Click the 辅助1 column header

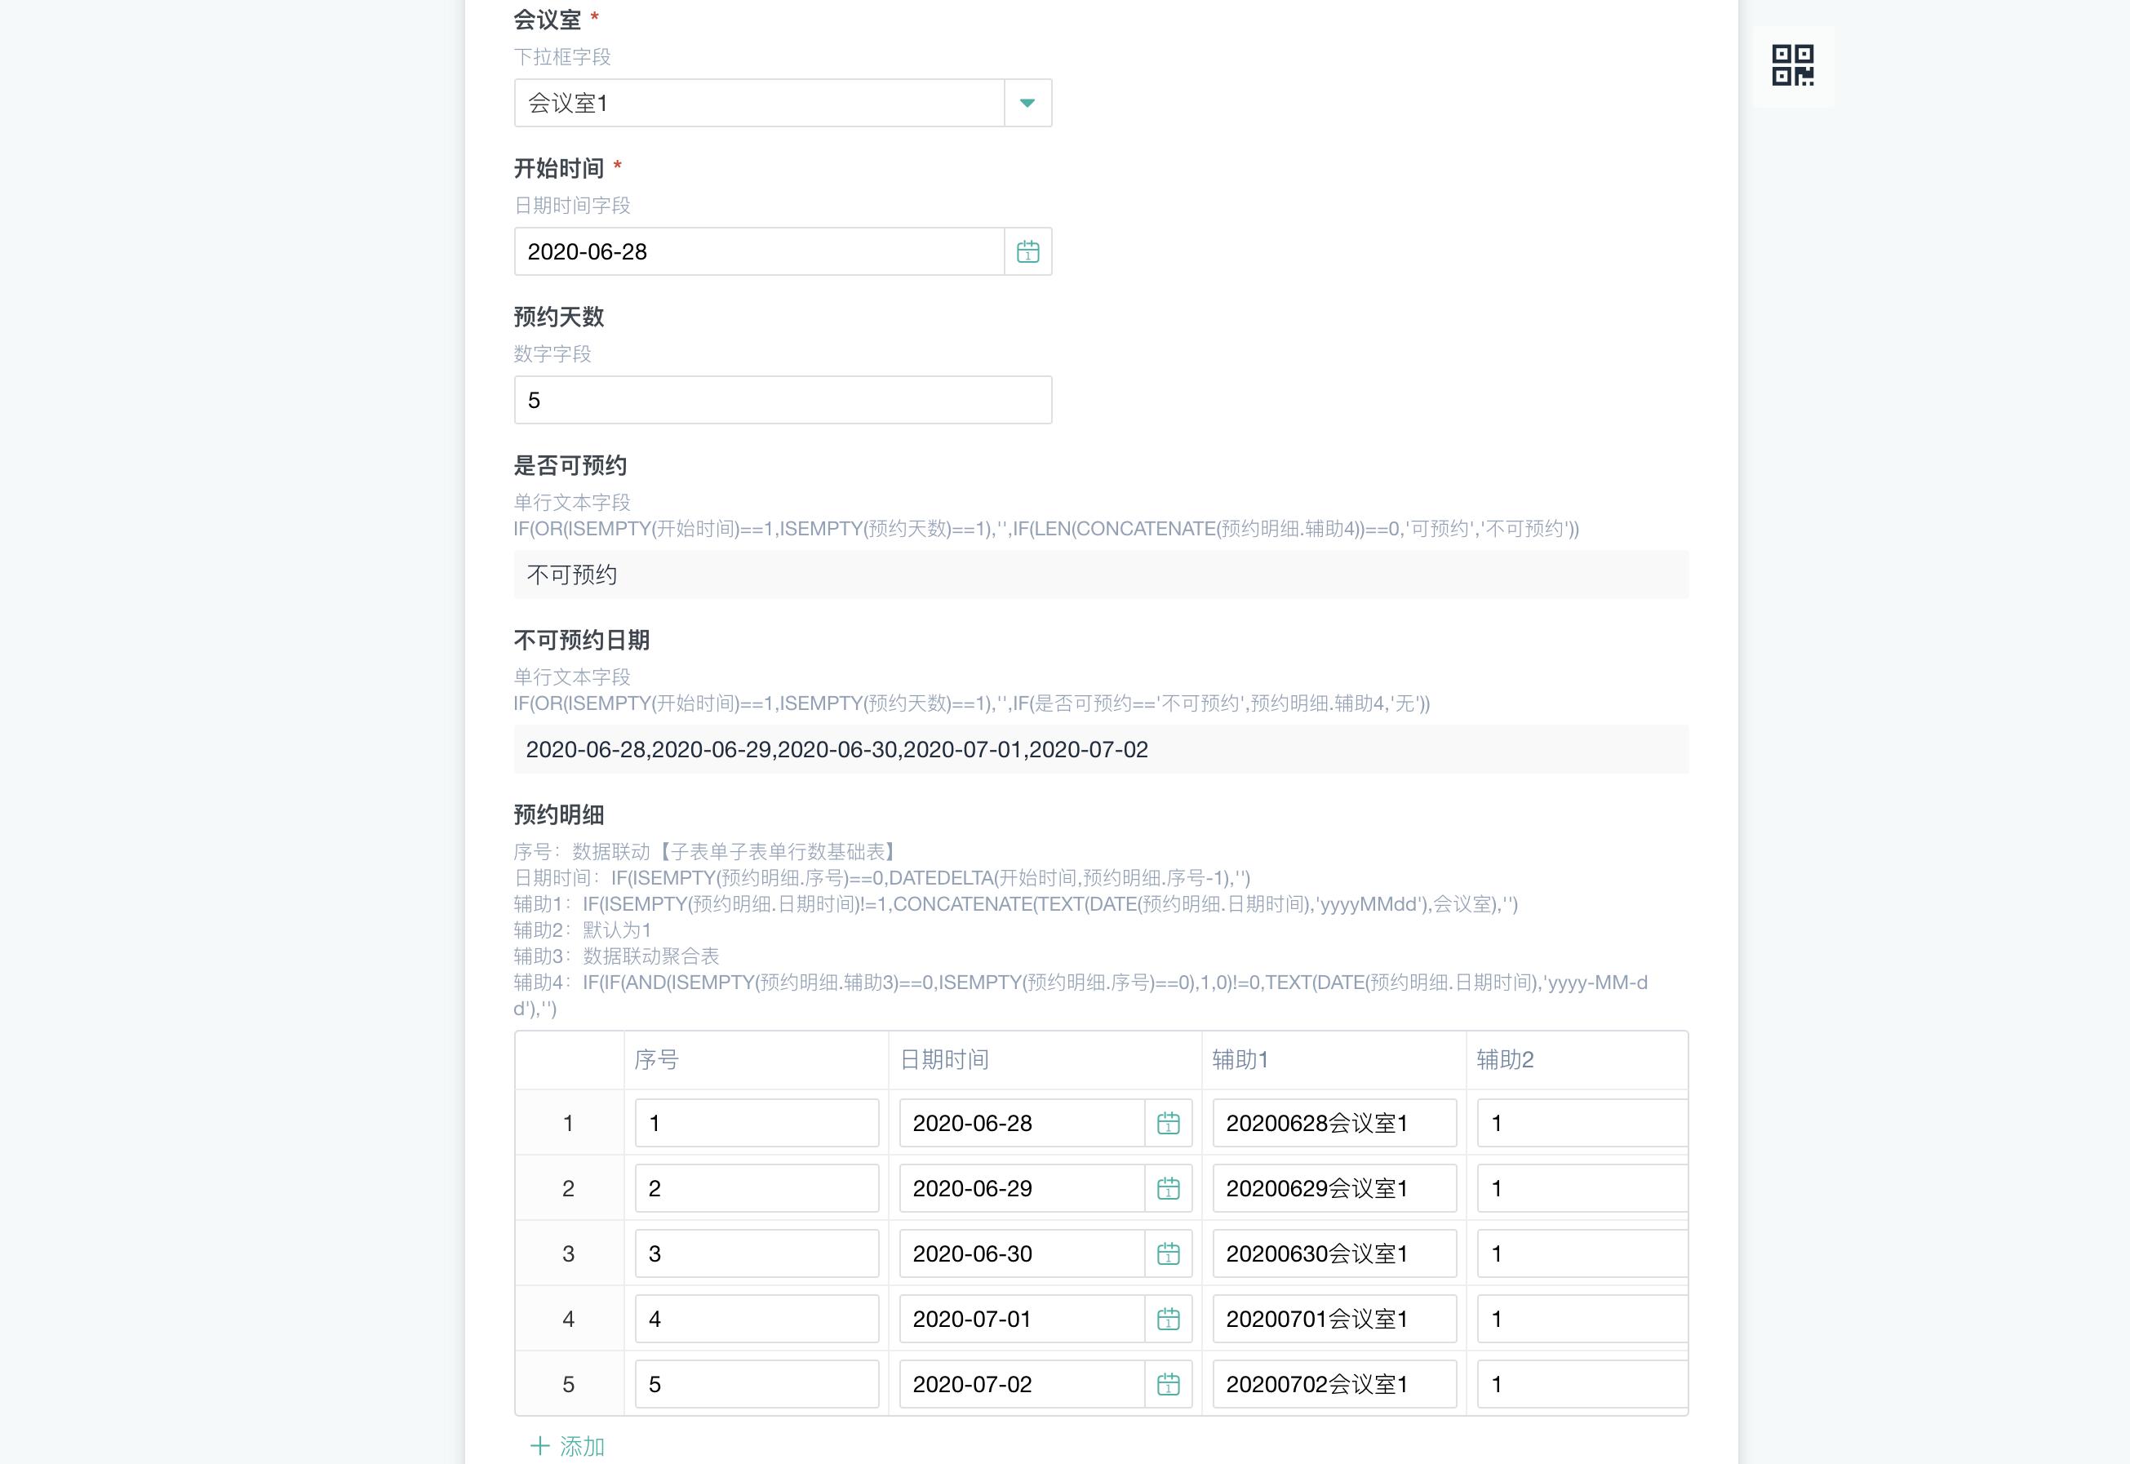[x=1240, y=1059]
